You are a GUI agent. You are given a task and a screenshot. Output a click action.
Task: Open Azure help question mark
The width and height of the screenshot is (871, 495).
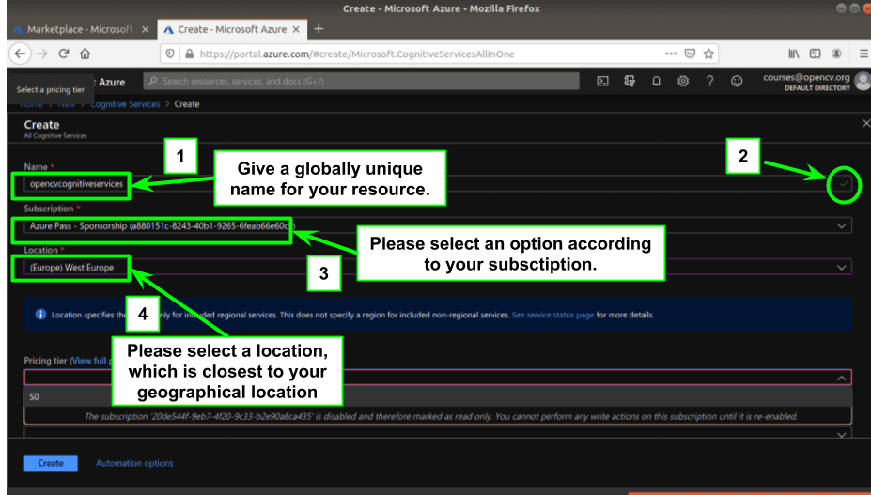pyautogui.click(x=709, y=81)
